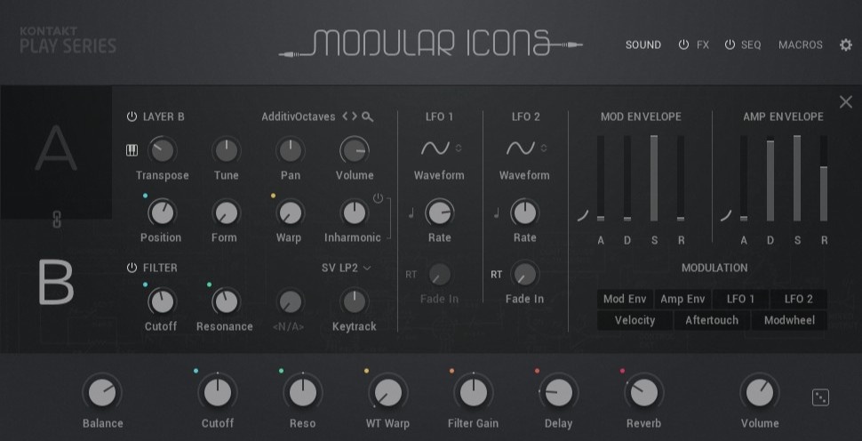Toggle the A/B layer link chain icon

(55, 220)
